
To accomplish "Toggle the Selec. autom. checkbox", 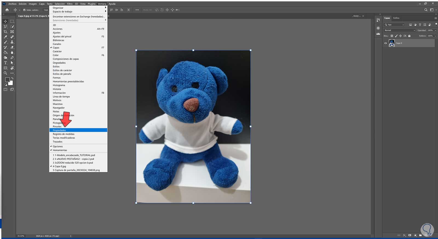I will coord(24,10).
